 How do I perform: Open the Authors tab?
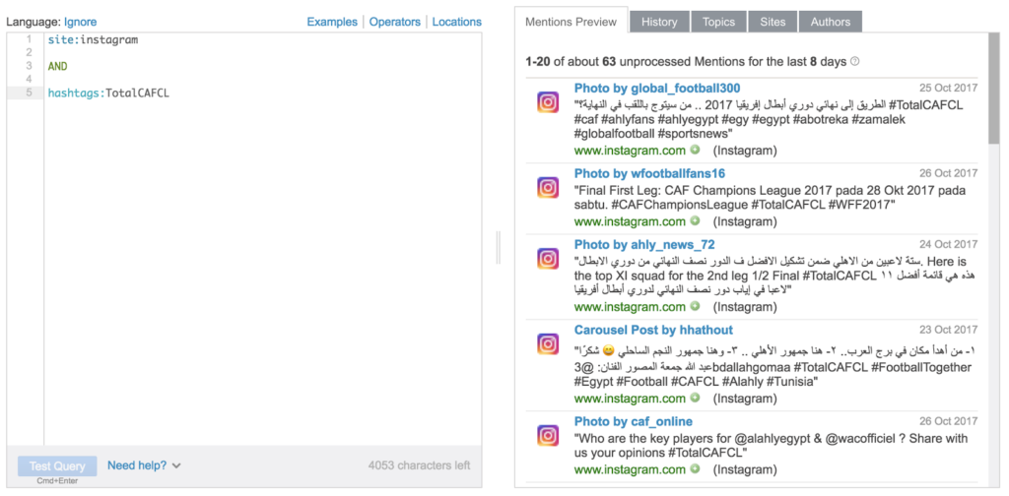point(830,22)
